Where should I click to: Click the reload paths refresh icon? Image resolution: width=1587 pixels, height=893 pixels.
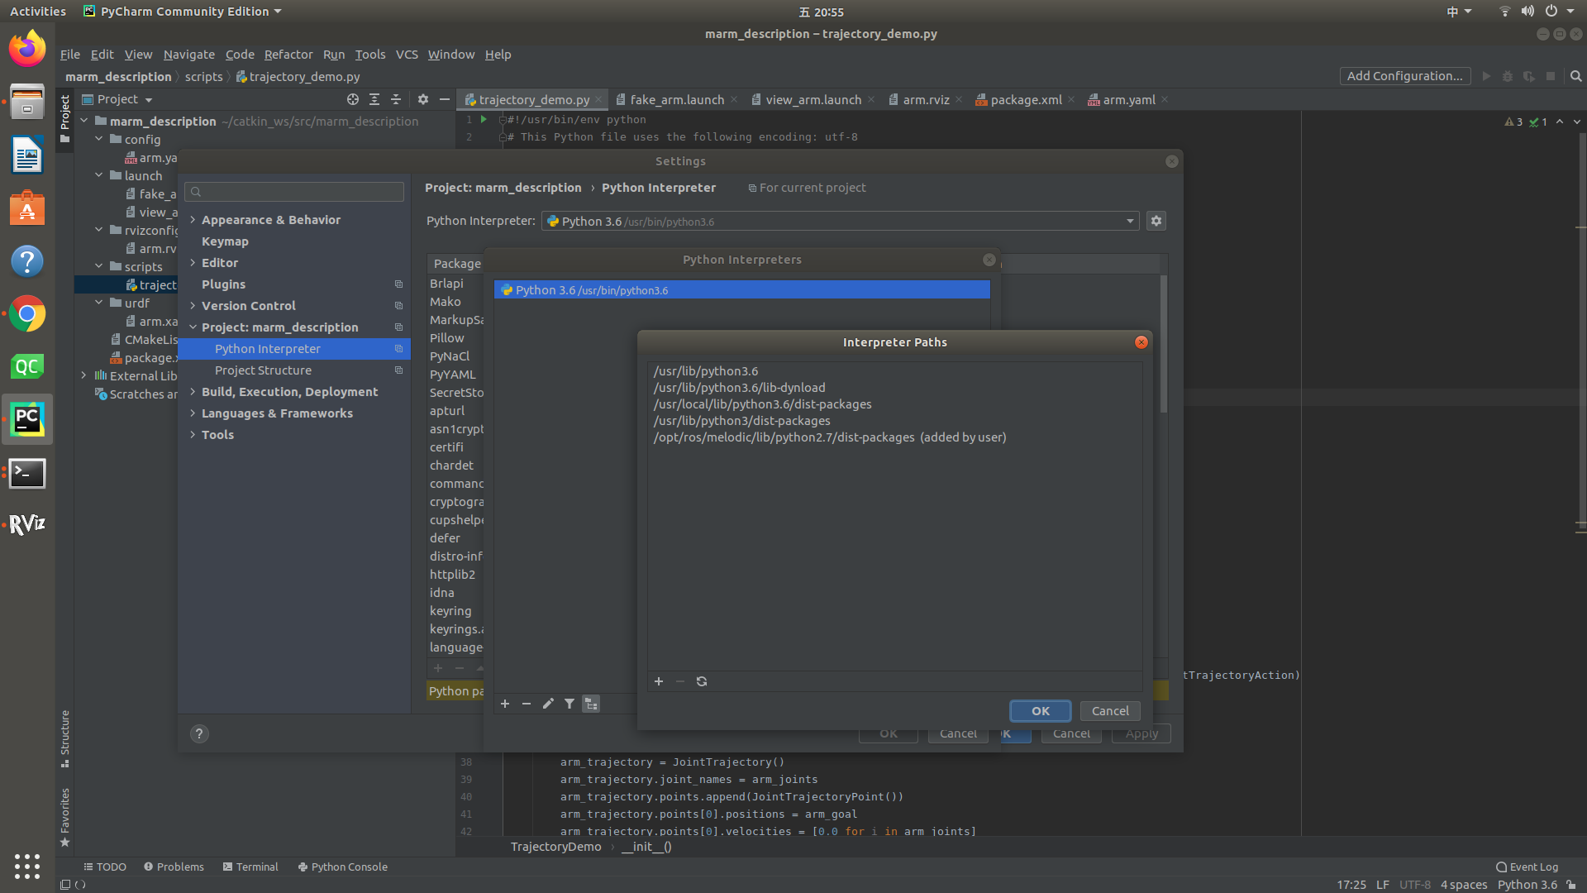[x=702, y=681]
